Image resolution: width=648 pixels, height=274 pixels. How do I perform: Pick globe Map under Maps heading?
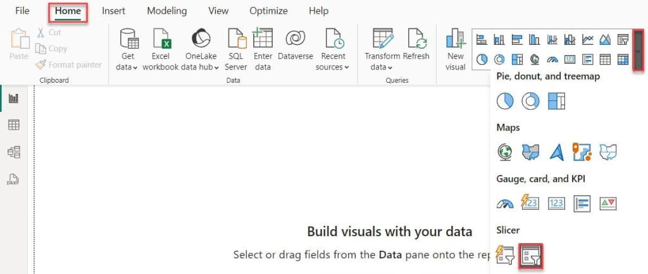[505, 152]
